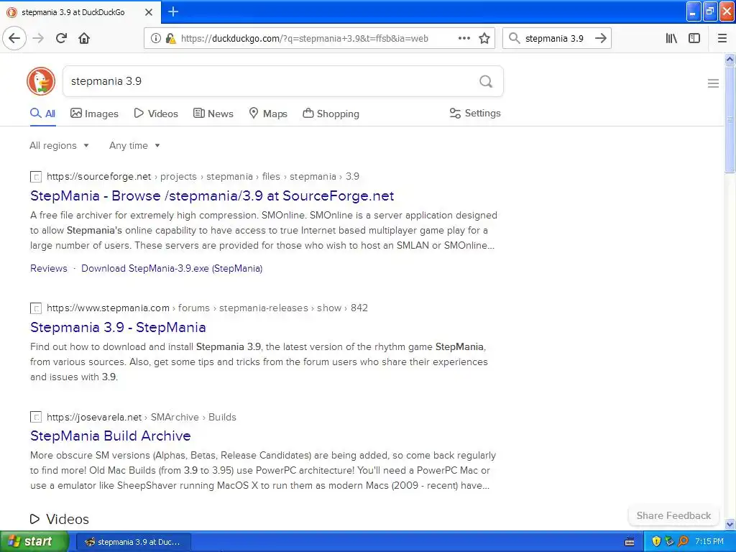736x552 pixels.
Task: Click the sourceforge.net result favicon
Action: 36,177
